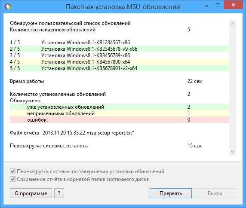Click the 'Выход' button
The image size is (246, 208).
point(215,193)
